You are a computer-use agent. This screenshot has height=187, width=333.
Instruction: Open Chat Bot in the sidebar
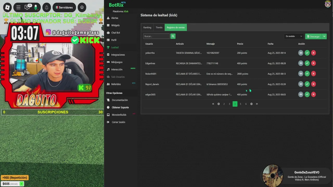116,33
